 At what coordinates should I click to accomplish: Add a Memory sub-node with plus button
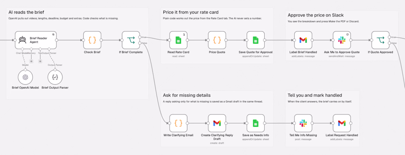point(31,61)
